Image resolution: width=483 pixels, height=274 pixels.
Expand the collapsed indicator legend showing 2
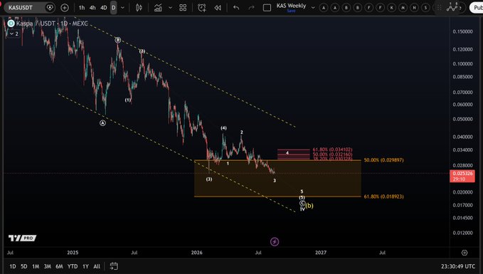[14, 33]
